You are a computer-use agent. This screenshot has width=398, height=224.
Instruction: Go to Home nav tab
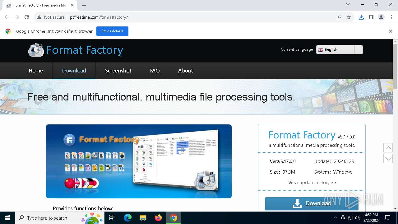[36, 71]
